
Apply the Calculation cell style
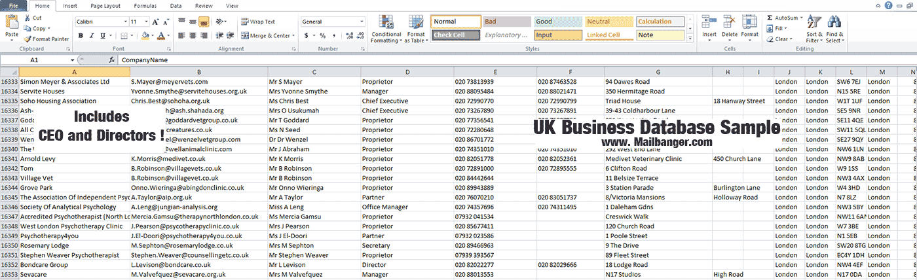(x=660, y=22)
